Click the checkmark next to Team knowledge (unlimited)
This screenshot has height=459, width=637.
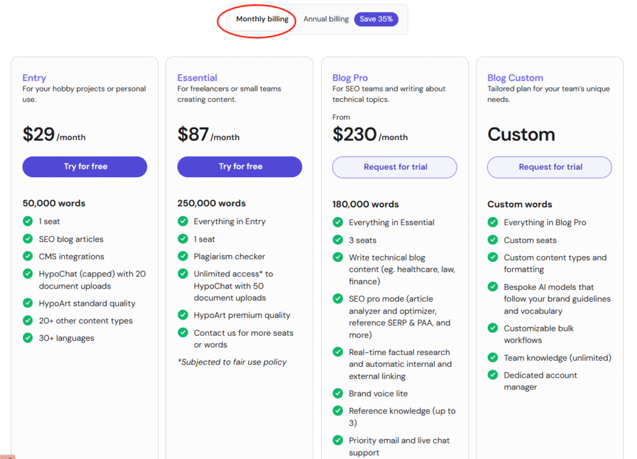[493, 358]
